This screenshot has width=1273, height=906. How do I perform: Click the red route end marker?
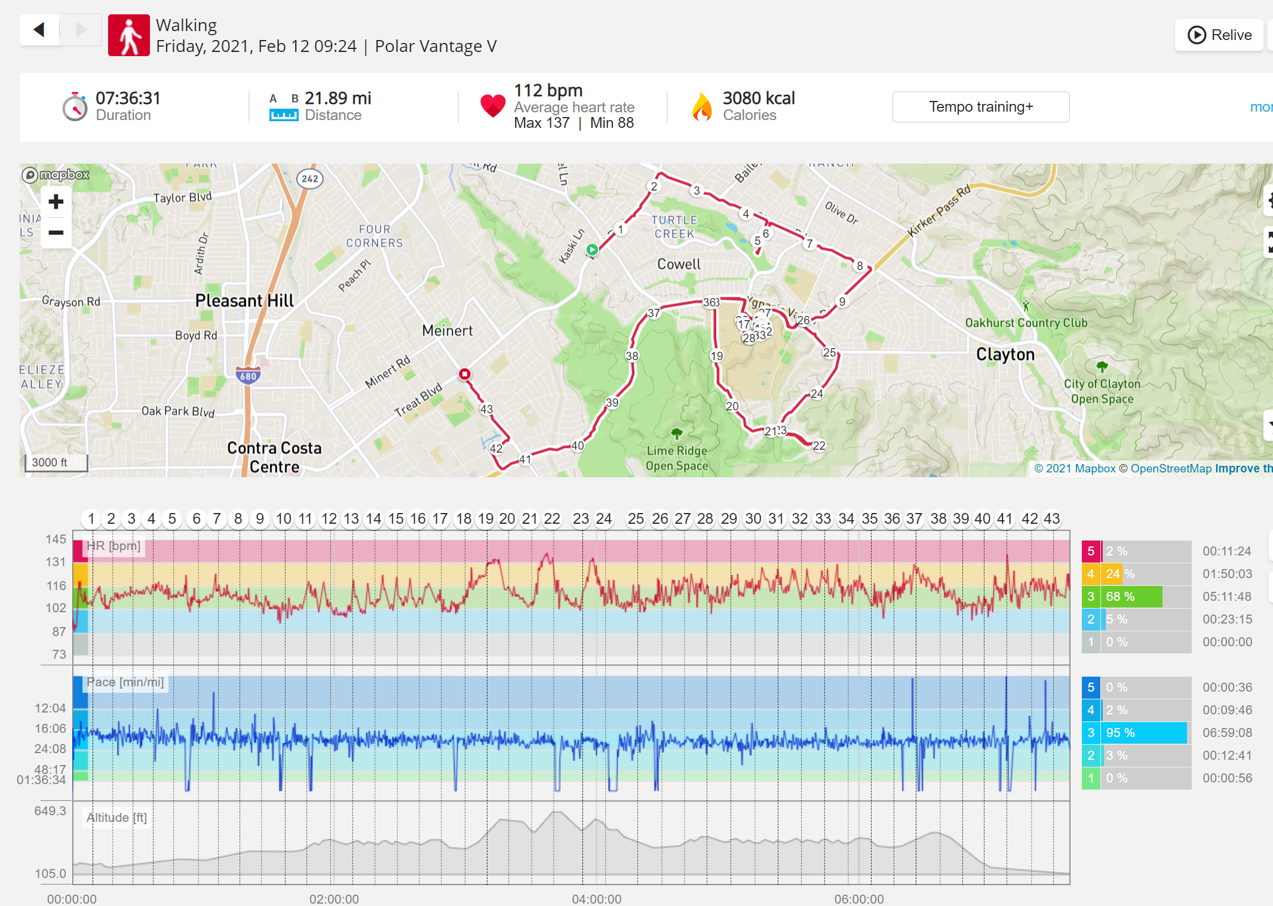click(464, 374)
